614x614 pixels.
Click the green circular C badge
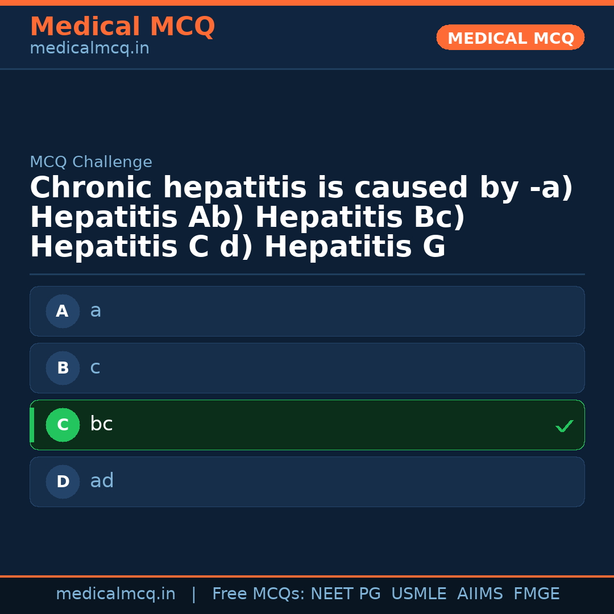pos(63,425)
